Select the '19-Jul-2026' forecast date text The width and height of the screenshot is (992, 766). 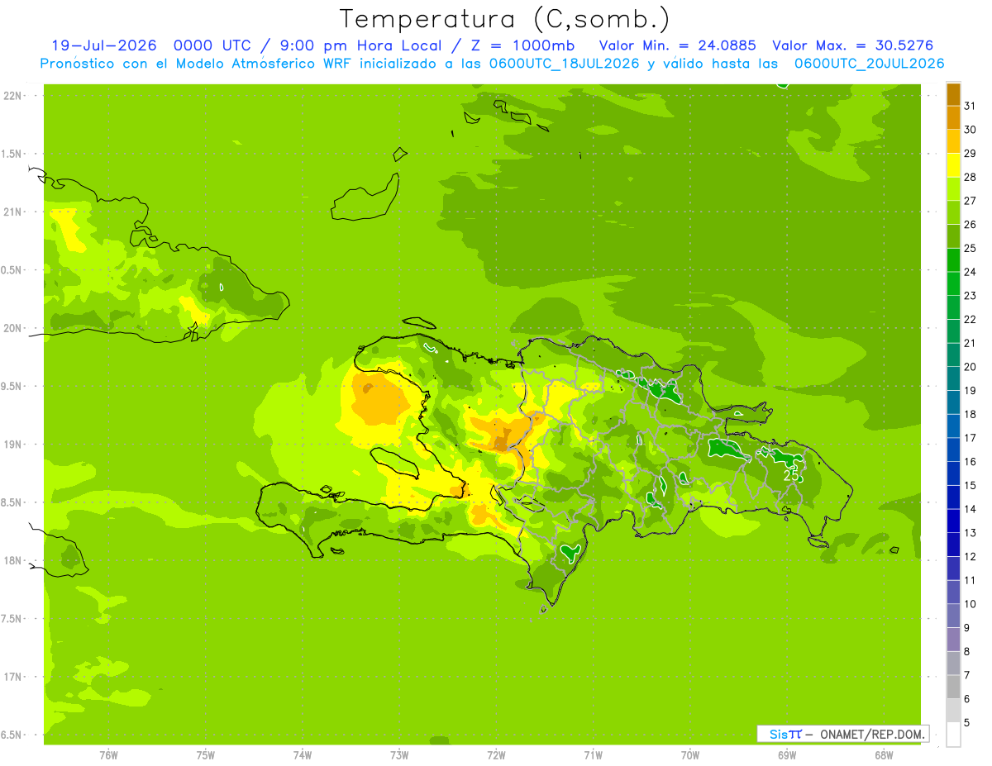click(104, 45)
